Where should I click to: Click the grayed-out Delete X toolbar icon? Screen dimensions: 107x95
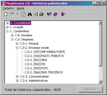pyautogui.click(x=18, y=14)
